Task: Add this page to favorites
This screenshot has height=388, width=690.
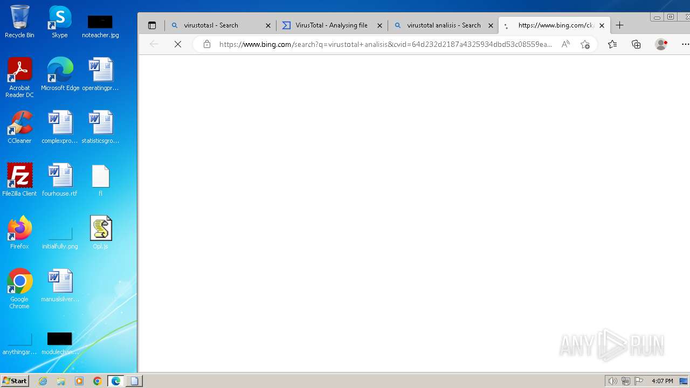Action: click(x=585, y=44)
